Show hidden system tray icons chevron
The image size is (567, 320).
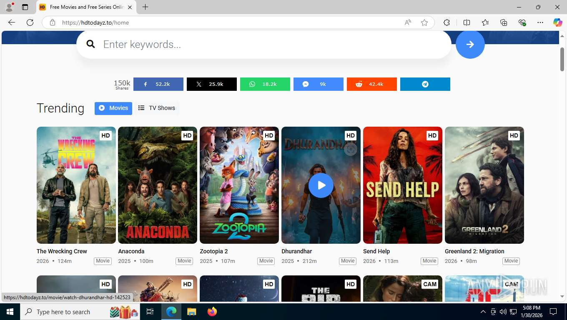point(483,312)
